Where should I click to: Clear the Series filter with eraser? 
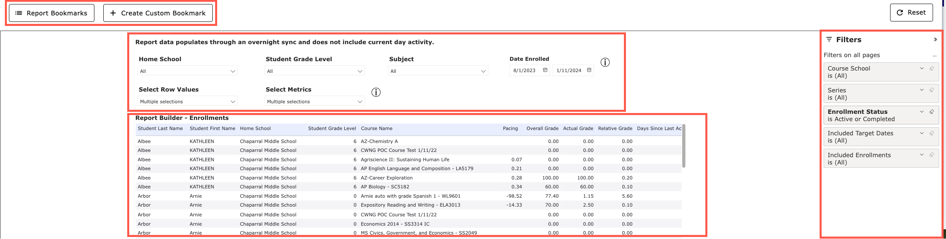coord(931,90)
